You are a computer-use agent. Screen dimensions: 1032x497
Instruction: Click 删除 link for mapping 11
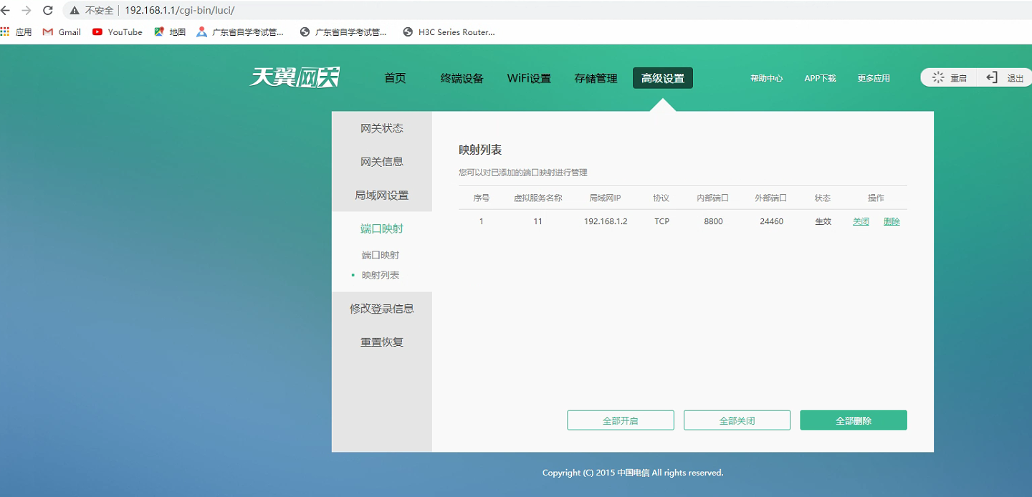[x=892, y=221]
